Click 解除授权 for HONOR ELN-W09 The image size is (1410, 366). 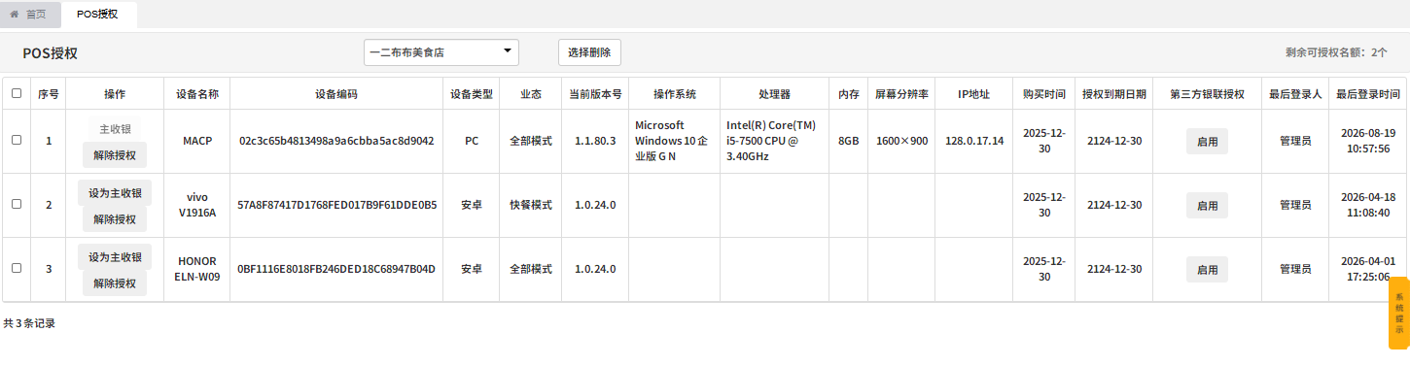tap(115, 283)
